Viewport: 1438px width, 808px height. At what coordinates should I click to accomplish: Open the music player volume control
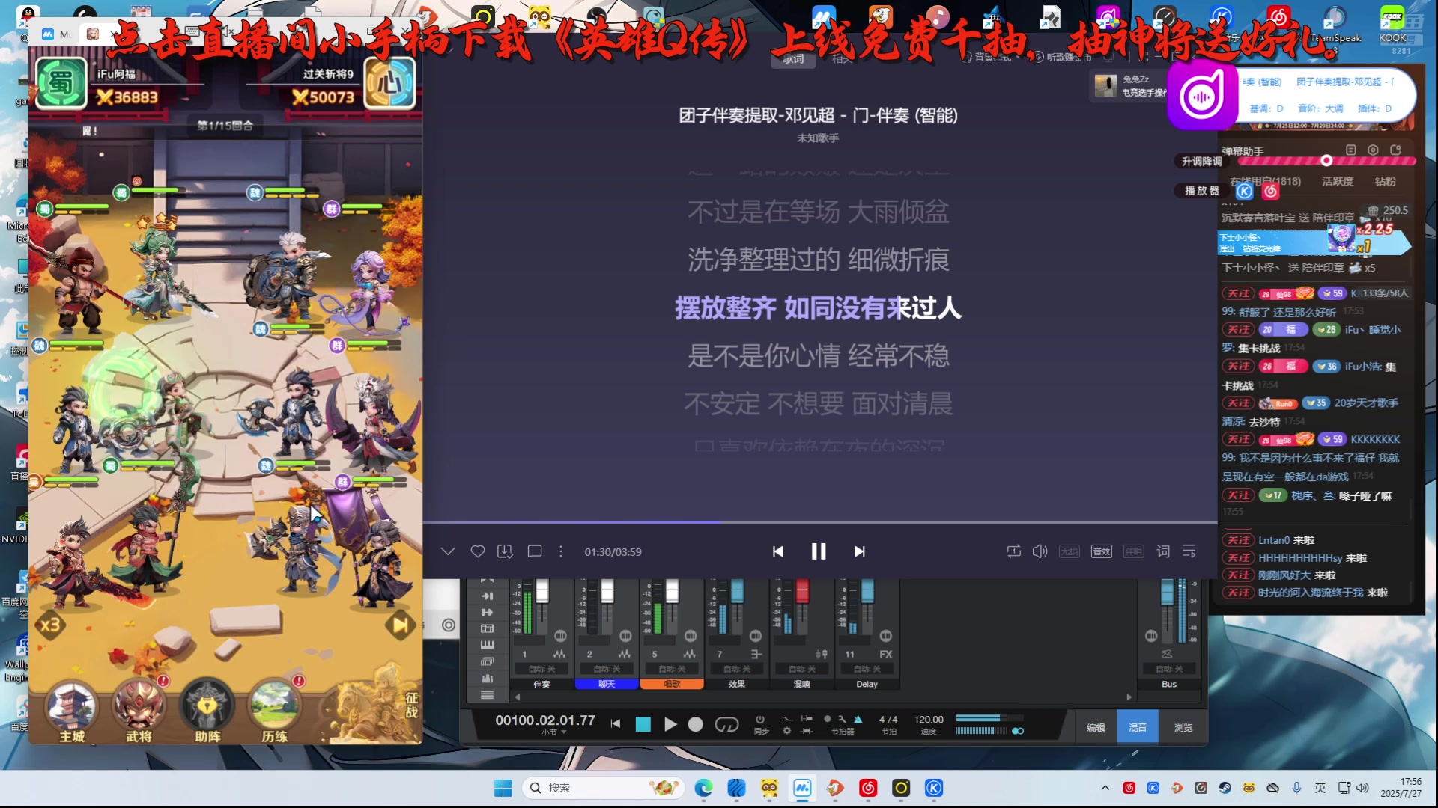pyautogui.click(x=1040, y=551)
